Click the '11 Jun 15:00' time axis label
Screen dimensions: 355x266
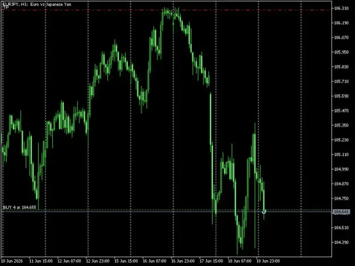pos(41,261)
